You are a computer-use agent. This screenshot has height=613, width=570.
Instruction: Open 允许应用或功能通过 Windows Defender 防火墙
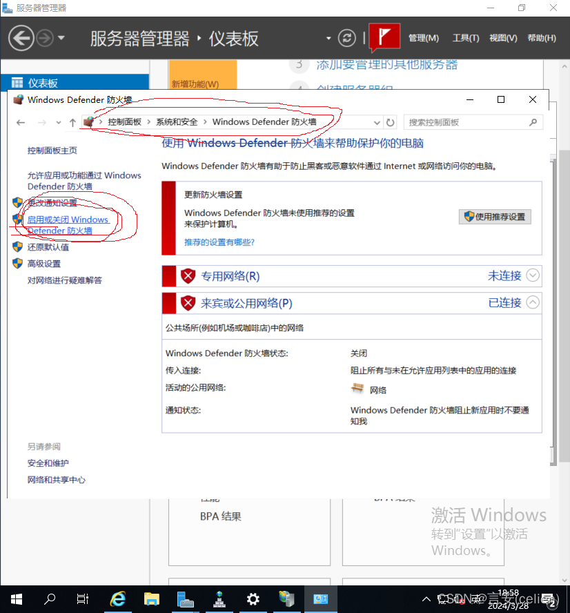click(x=84, y=181)
